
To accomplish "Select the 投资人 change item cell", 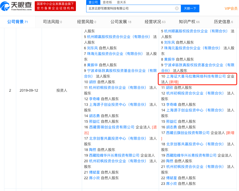I will 62,90.
